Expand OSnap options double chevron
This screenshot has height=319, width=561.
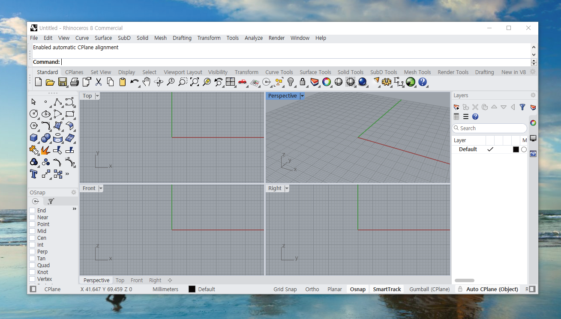coord(75,209)
